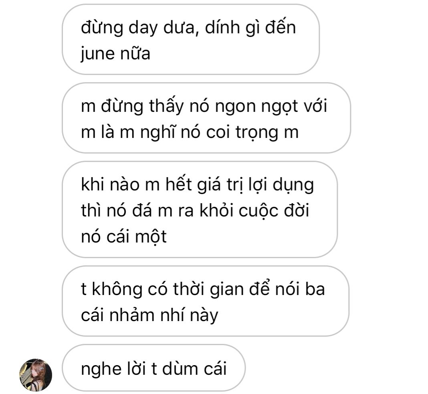Screen dimensions: 428x394
Task: Tap the bubble starting 'm đừng thấy nó ngon ngọt'
Action: pos(206,118)
